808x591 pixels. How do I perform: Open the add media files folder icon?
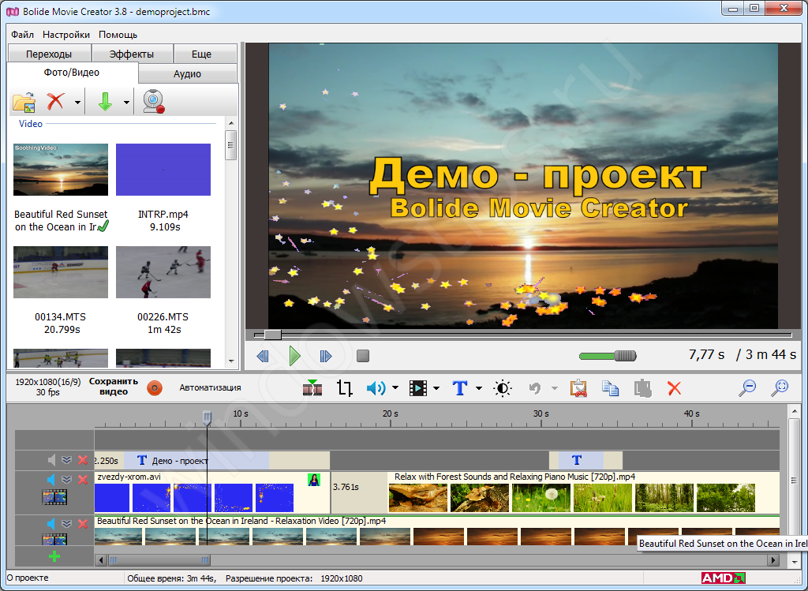(x=24, y=102)
